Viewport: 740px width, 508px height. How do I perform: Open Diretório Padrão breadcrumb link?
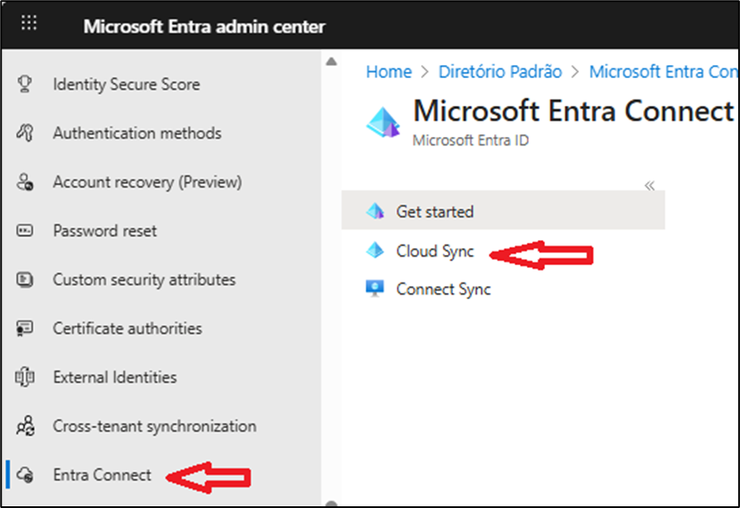point(500,72)
